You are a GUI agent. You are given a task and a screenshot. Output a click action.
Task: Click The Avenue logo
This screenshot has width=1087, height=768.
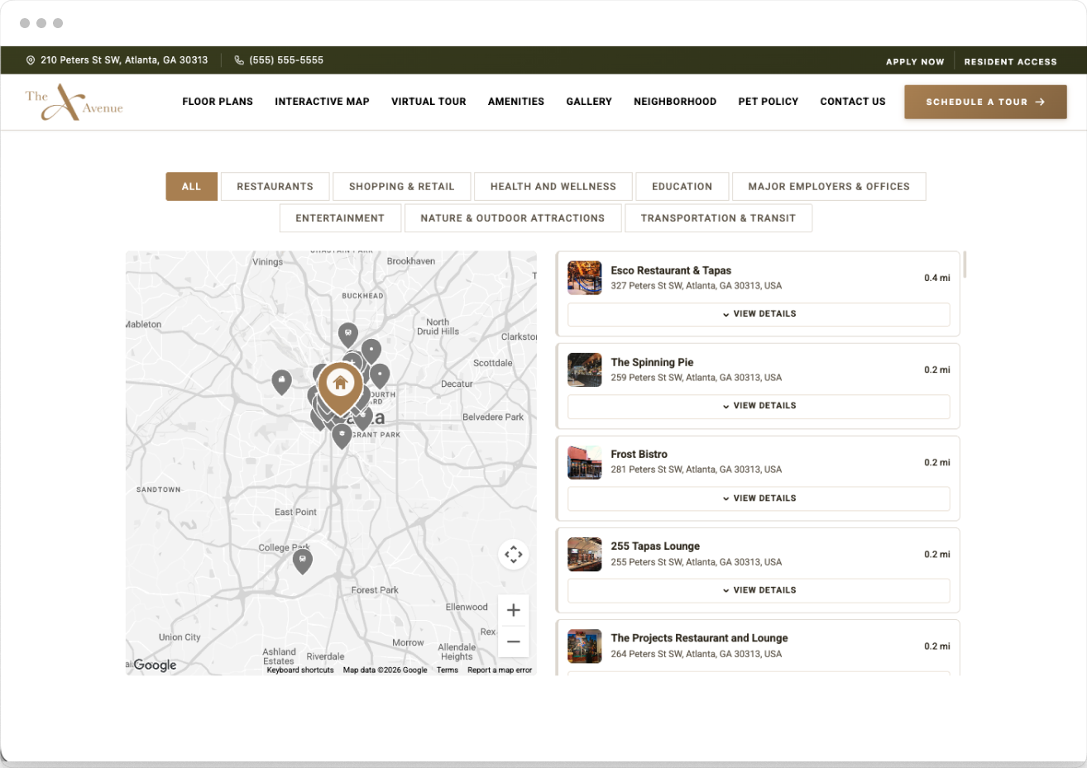[74, 102]
